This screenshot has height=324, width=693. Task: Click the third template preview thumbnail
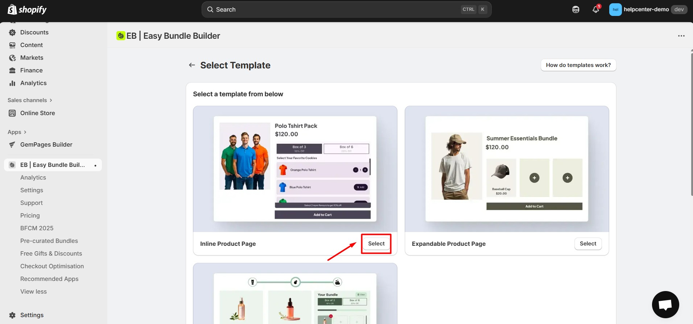(x=295, y=294)
